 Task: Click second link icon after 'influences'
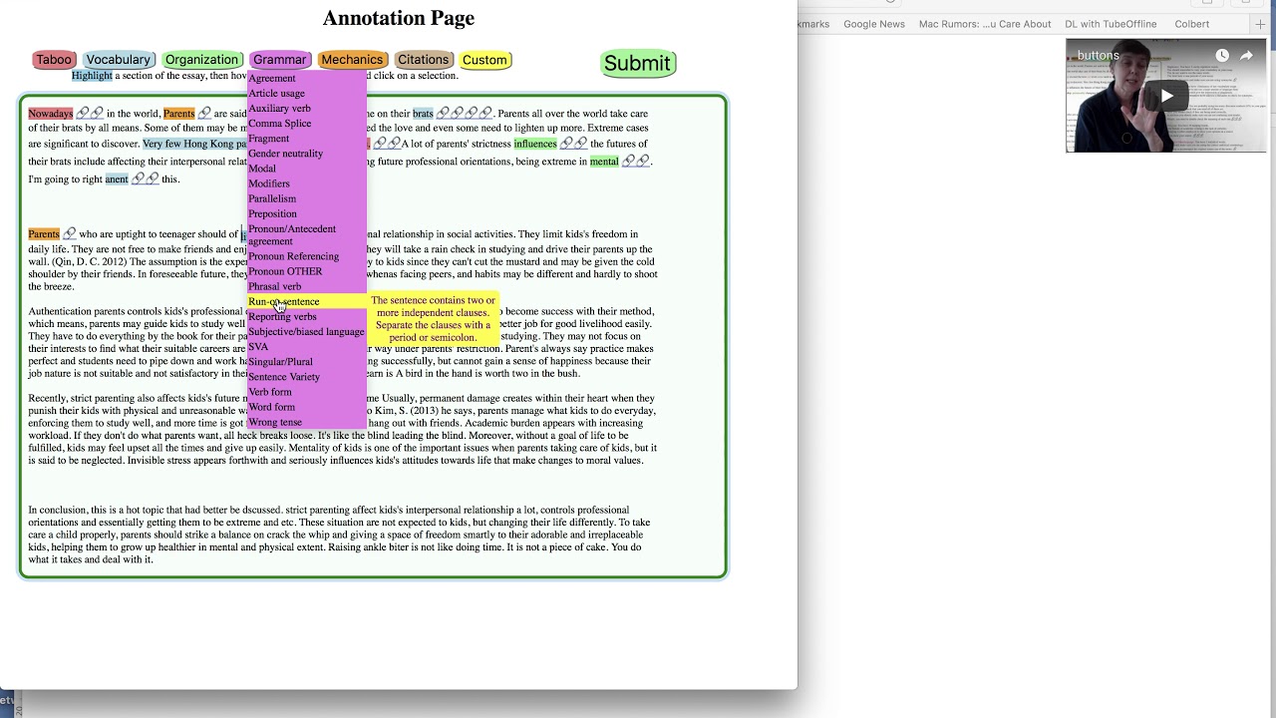(x=580, y=144)
